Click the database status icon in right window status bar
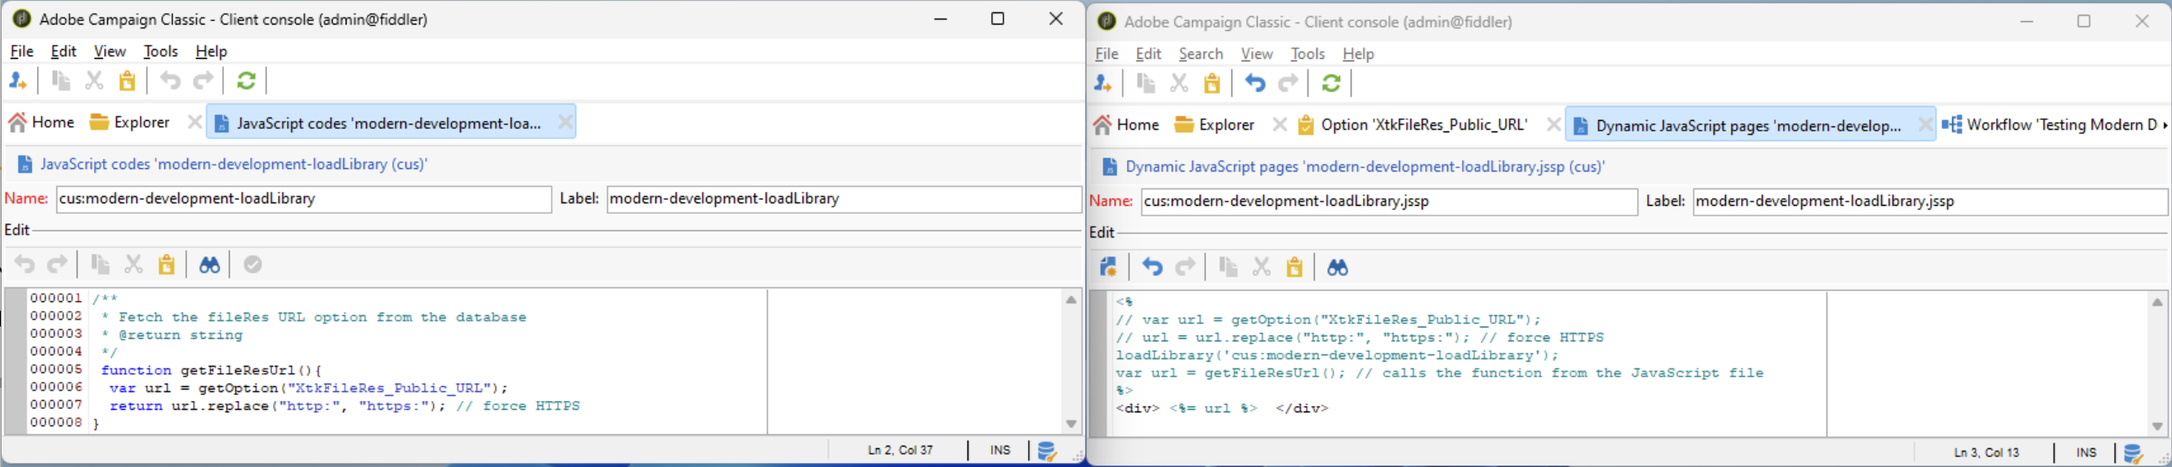 [2134, 453]
